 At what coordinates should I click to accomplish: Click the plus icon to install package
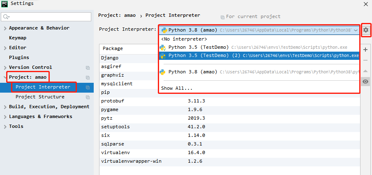(365, 50)
